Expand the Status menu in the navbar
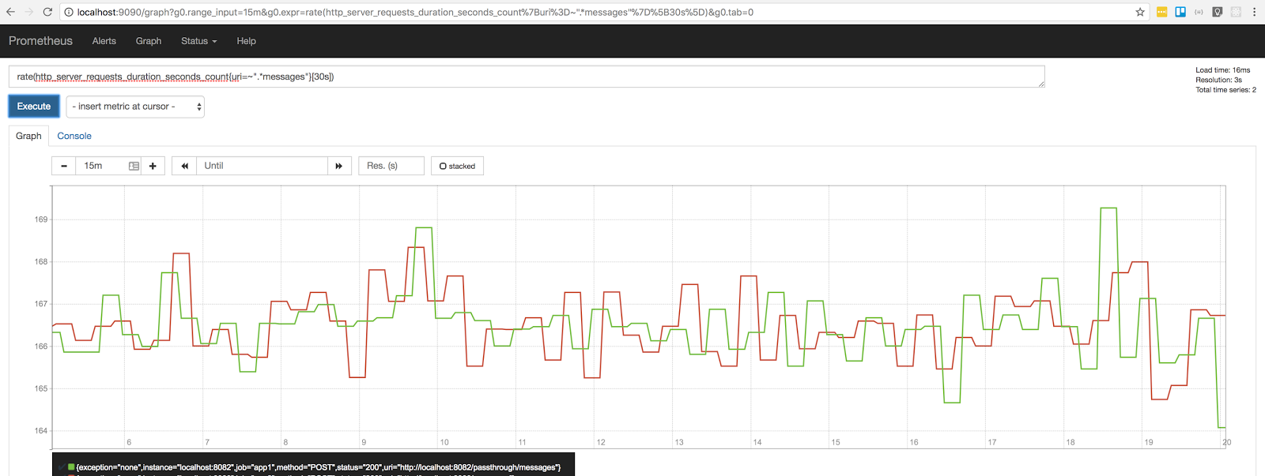The height and width of the screenshot is (476, 1265). pos(198,41)
